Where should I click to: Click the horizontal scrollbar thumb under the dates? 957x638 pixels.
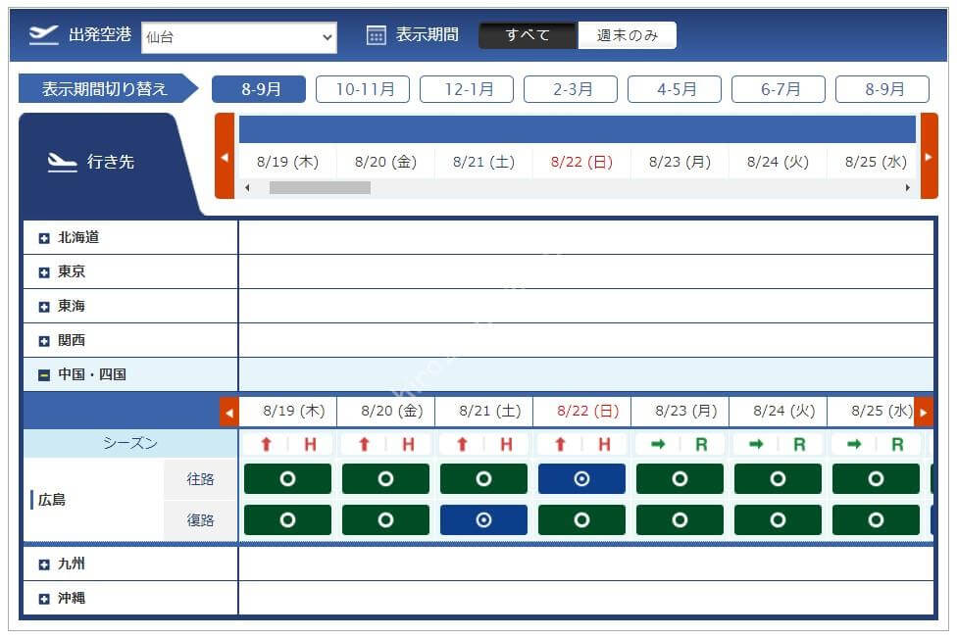click(x=320, y=188)
